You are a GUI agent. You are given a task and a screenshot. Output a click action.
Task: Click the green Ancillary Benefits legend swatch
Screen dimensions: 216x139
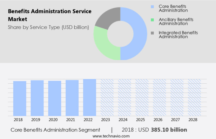(153, 20)
